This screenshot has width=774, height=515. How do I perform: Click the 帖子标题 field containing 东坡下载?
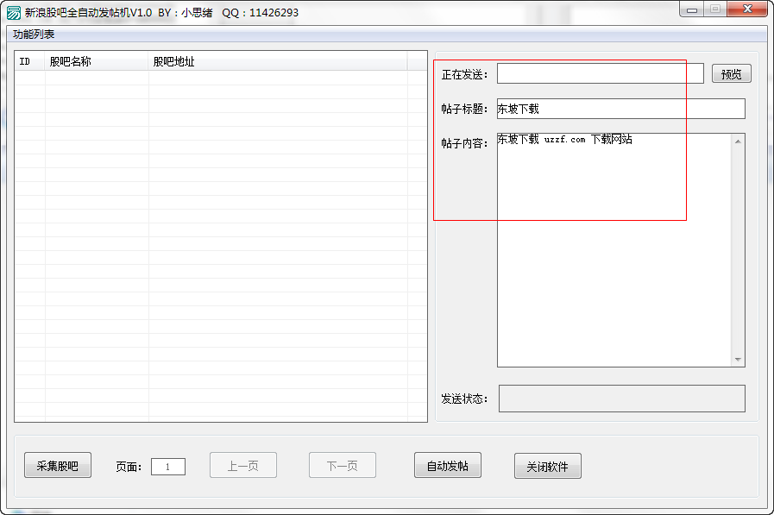click(621, 109)
